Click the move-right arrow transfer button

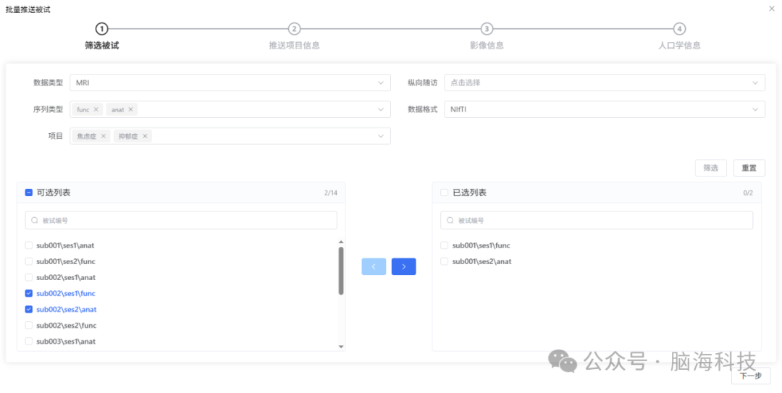point(403,267)
